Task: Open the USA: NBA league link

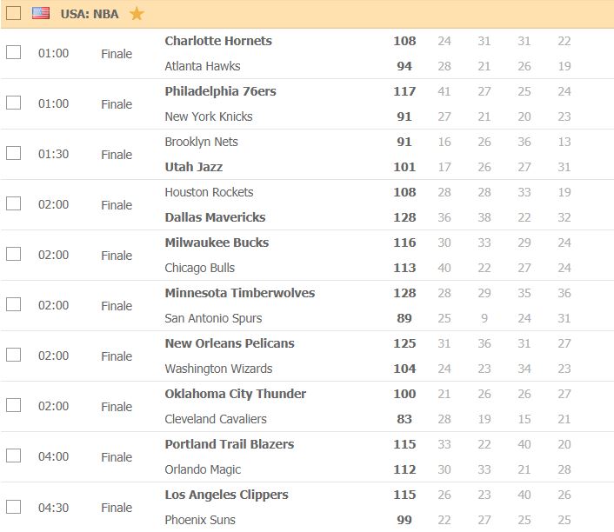Action: point(90,14)
